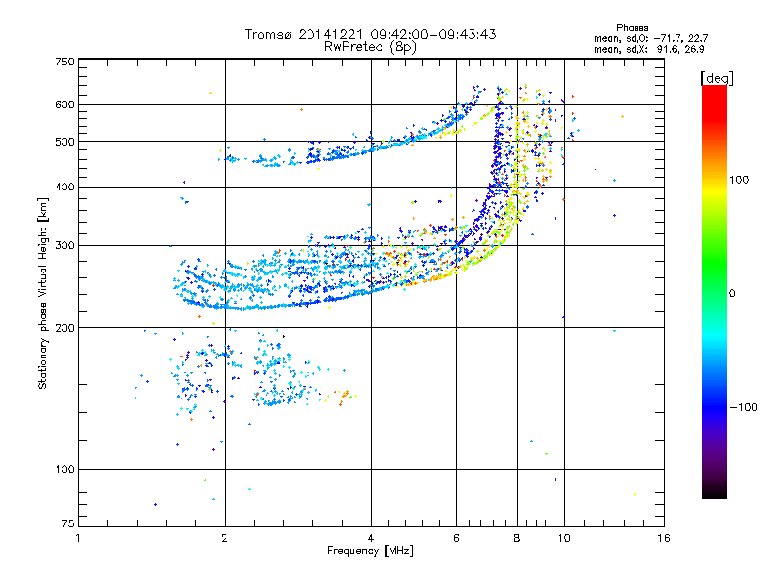Click y-axis tick label '600'
This screenshot has width=781, height=586.
coord(64,105)
